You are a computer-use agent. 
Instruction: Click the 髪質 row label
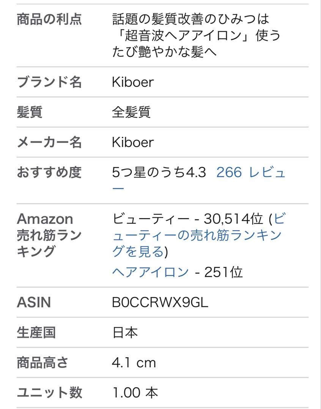[30, 112]
